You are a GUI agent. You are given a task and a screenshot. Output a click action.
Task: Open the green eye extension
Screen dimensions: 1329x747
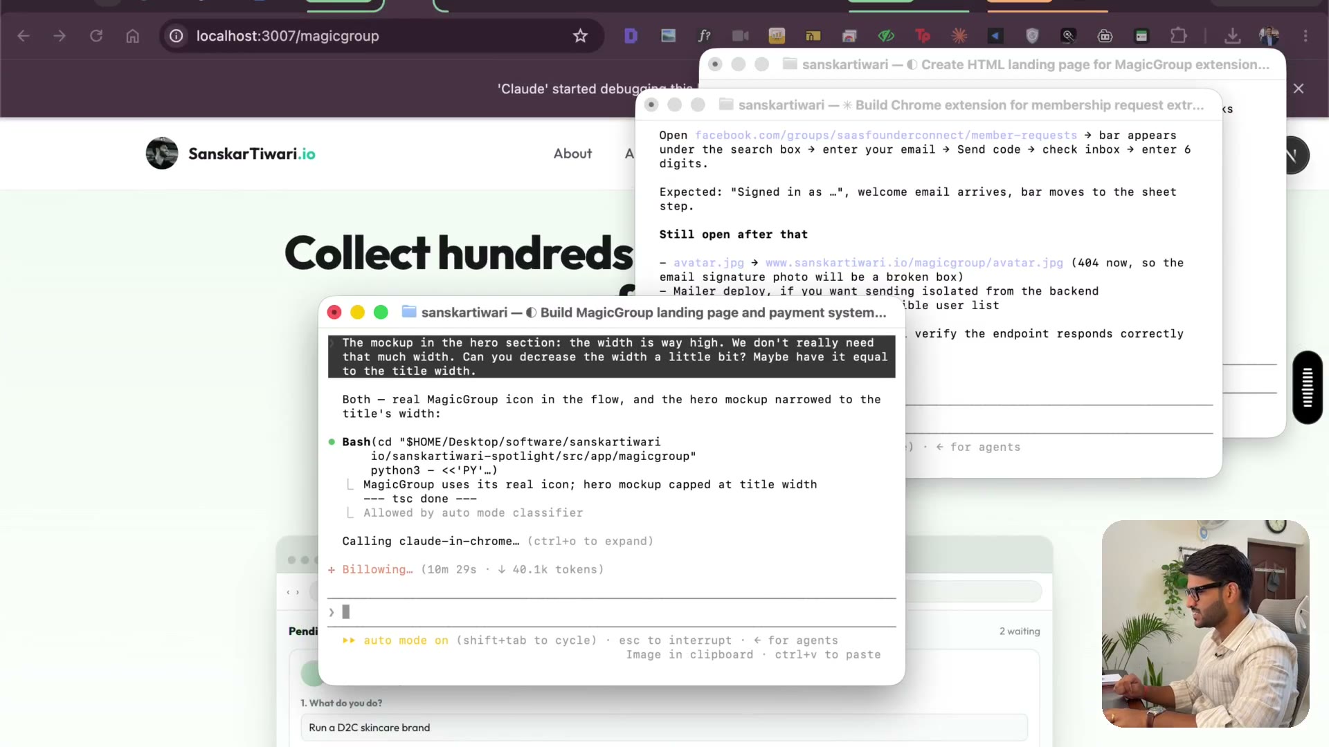pyautogui.click(x=886, y=36)
